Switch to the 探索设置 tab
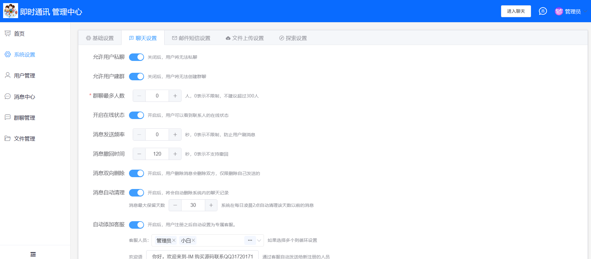591x259 pixels. [x=293, y=38]
